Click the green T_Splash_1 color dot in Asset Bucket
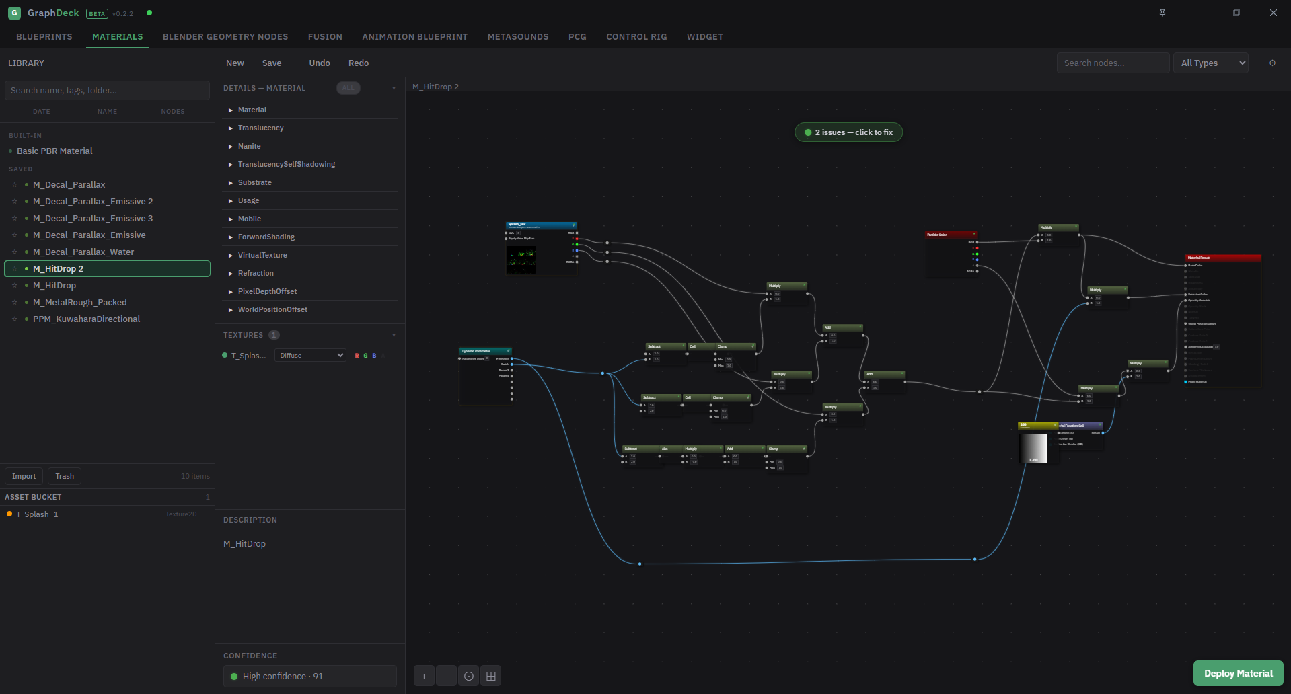The image size is (1291, 694). point(9,514)
